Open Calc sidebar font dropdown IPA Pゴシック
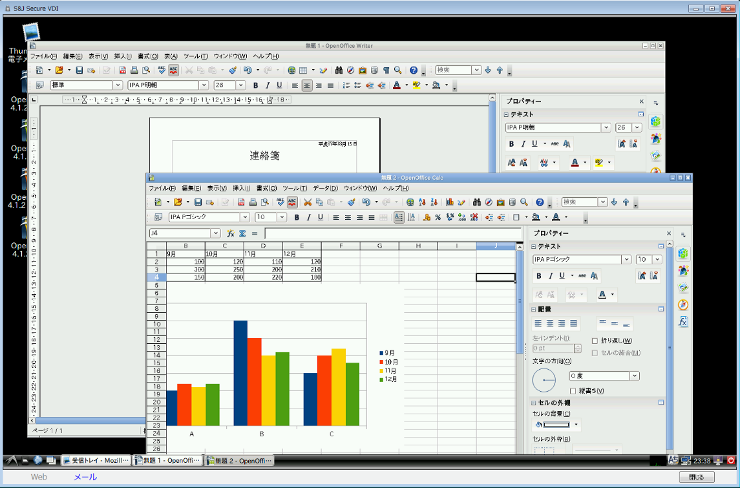This screenshot has width=740, height=488. pyautogui.click(x=626, y=260)
